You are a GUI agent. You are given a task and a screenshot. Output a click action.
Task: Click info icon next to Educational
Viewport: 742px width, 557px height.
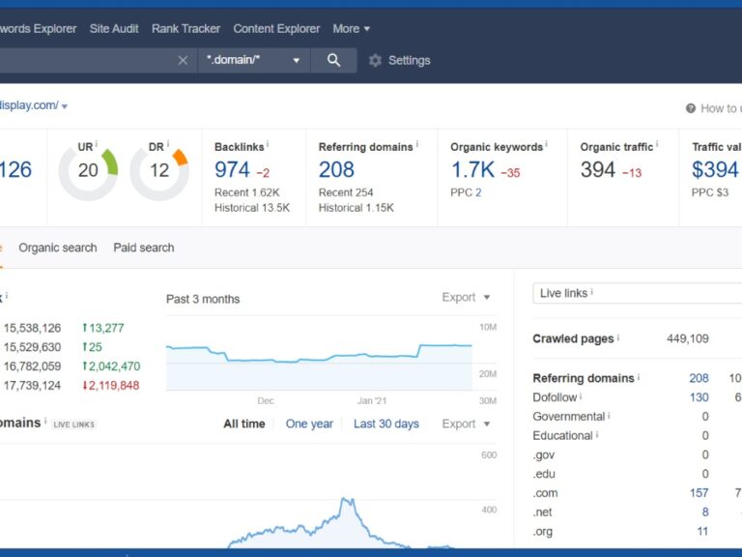coord(597,434)
